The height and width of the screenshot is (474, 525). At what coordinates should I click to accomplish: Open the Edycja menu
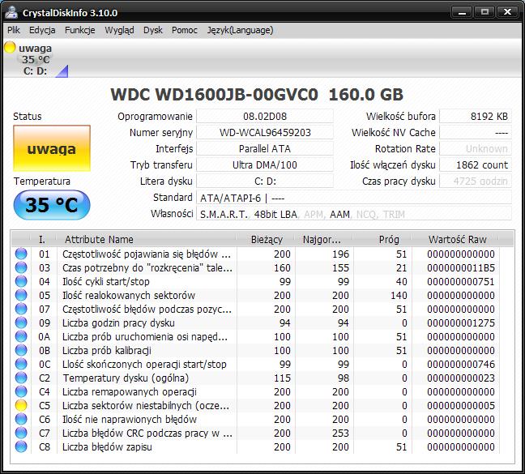42,30
